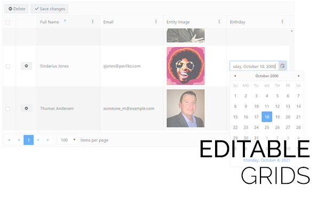Click the birthday date input field
This screenshot has width=317, height=201.
[254, 66]
